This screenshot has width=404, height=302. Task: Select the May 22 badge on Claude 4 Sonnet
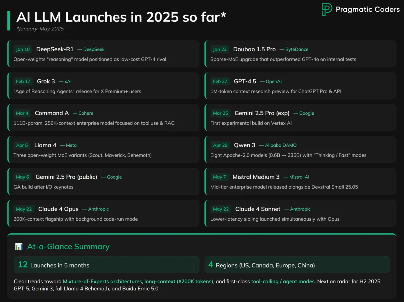coord(221,209)
